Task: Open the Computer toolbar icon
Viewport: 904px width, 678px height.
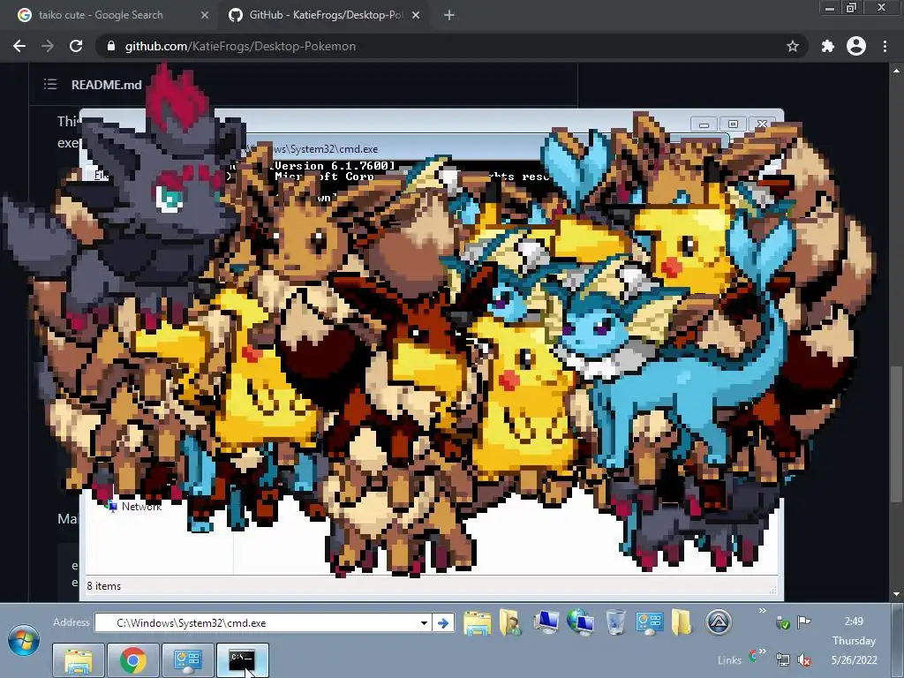Action: (546, 622)
